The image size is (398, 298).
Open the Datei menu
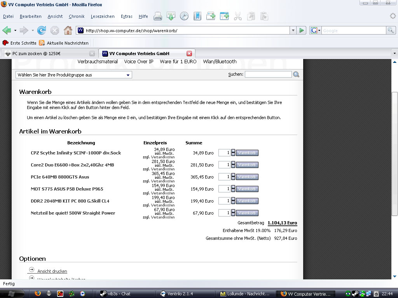pyautogui.click(x=9, y=16)
